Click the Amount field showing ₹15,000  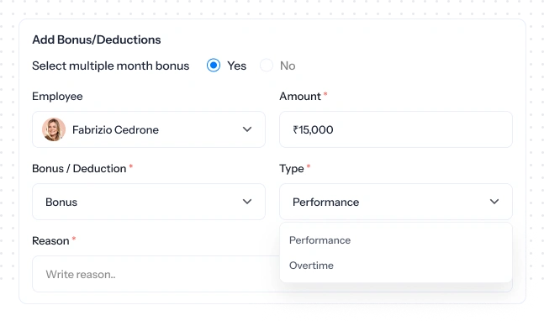pos(396,129)
